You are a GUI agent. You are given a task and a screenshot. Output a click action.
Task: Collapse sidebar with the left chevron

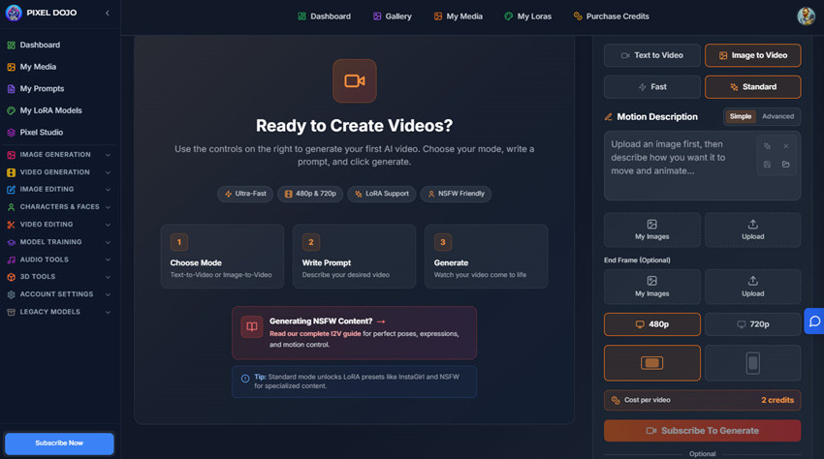coord(108,13)
